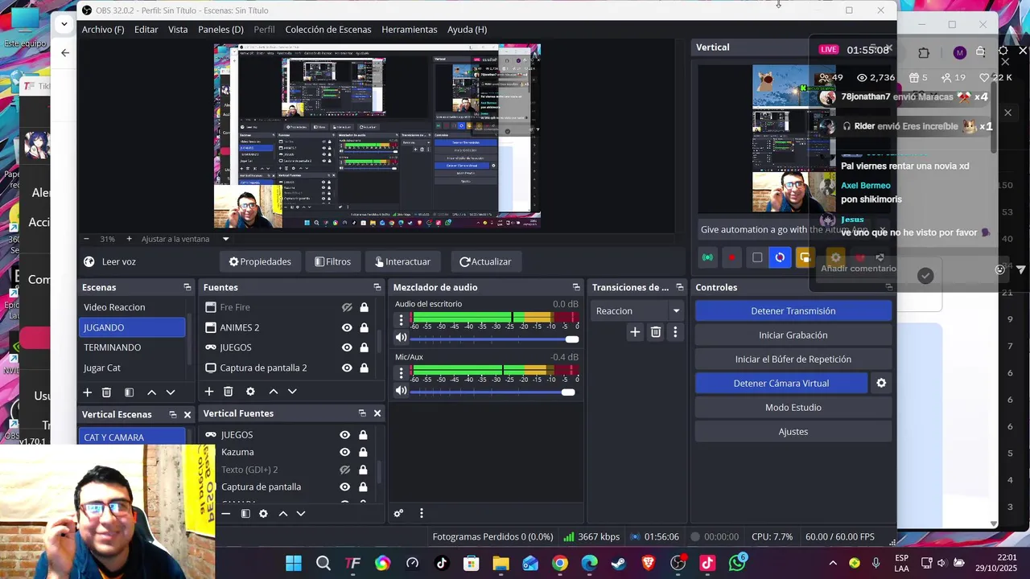Undock the Escenas panel
The height and width of the screenshot is (579, 1030).
click(x=187, y=287)
